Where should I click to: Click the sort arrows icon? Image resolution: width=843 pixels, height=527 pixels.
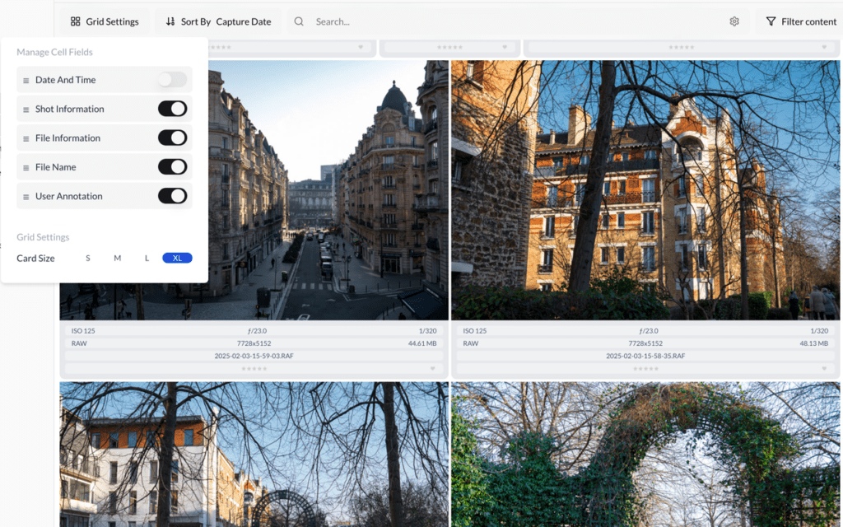click(170, 21)
